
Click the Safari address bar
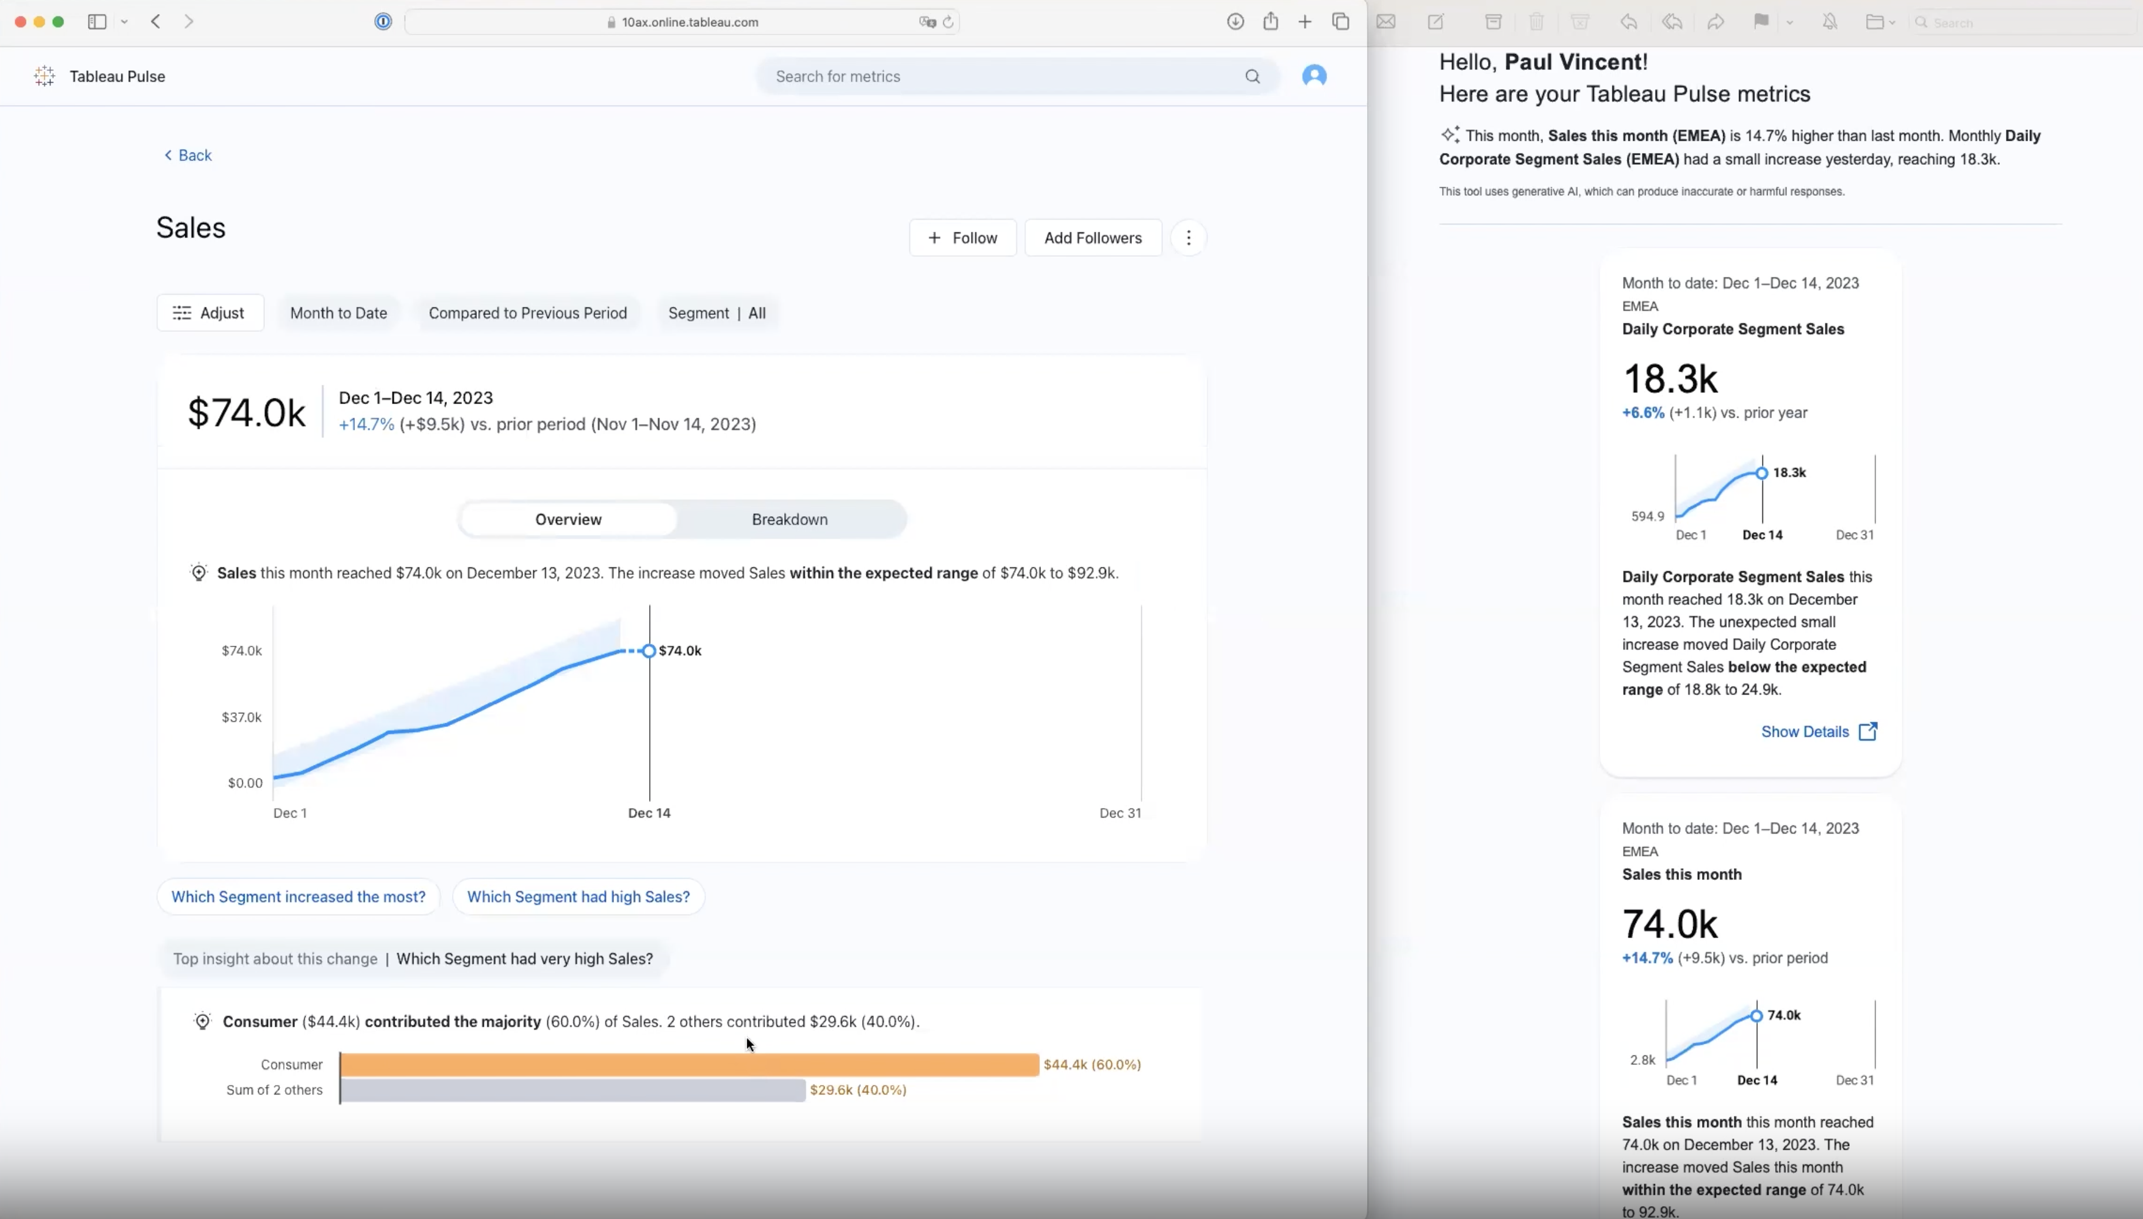click(681, 23)
